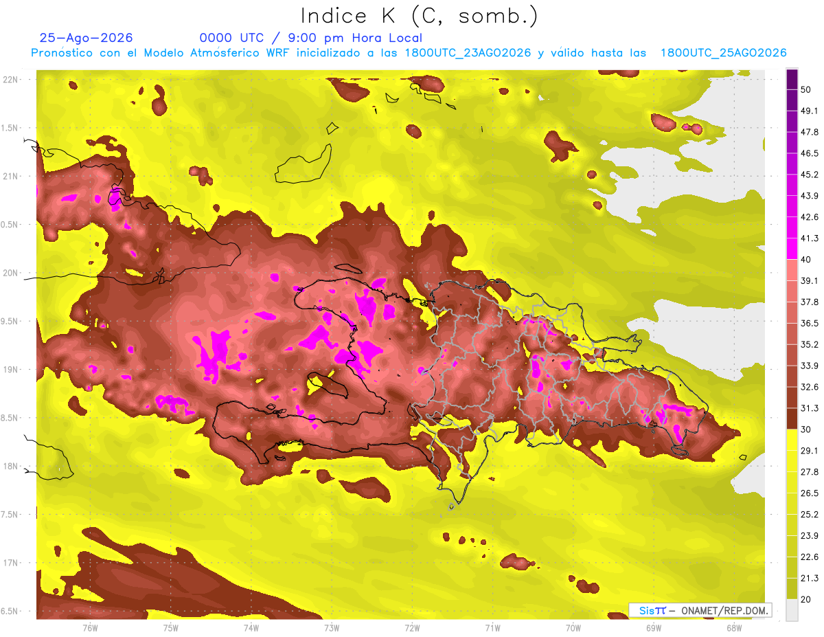Click the colorbar value '20'
Viewport: 824px width, 637px height.
click(x=807, y=599)
